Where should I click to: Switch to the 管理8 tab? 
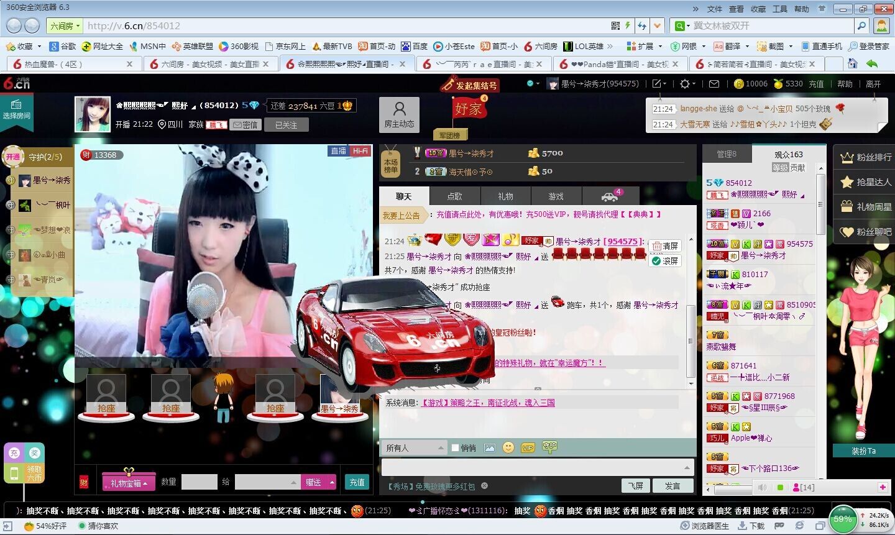click(x=727, y=154)
